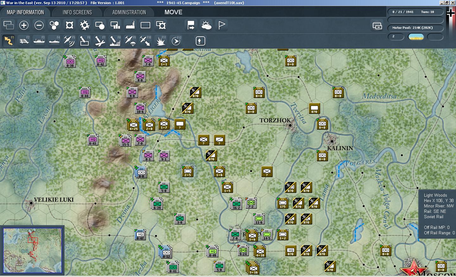Viewport: 456px width, 277px height.
Task: Toggle the rectangle with bracket frame icon
Action: point(161,25)
